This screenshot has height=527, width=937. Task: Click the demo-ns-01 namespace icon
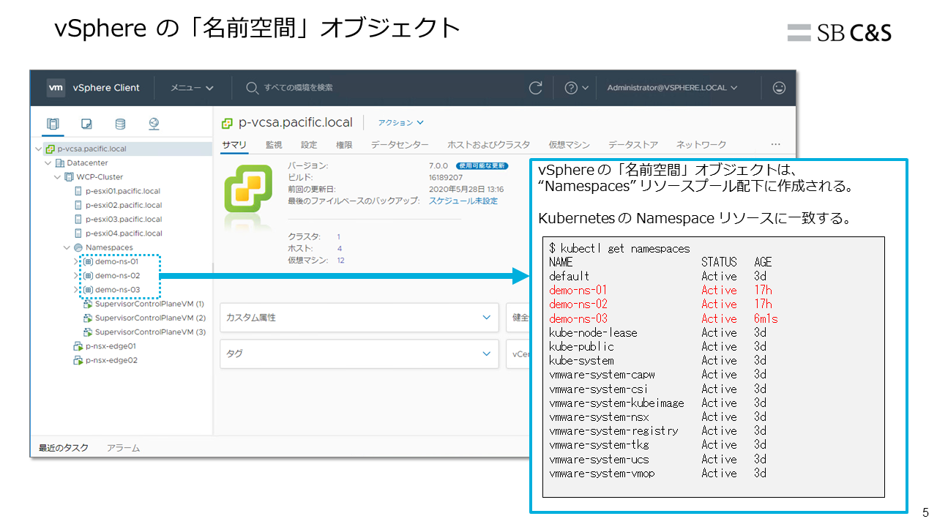[88, 261]
